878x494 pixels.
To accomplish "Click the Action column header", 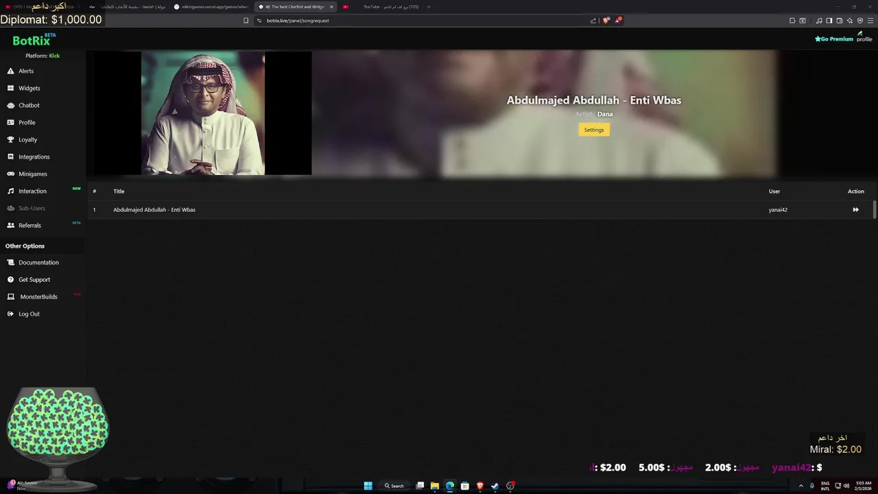I will 856,191.
